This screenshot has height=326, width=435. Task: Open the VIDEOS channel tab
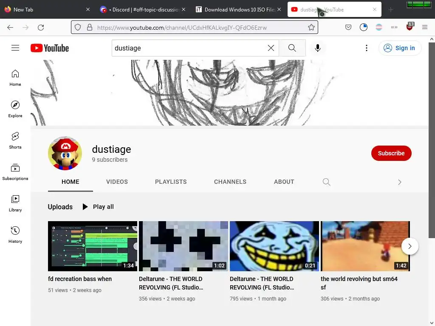(x=117, y=182)
